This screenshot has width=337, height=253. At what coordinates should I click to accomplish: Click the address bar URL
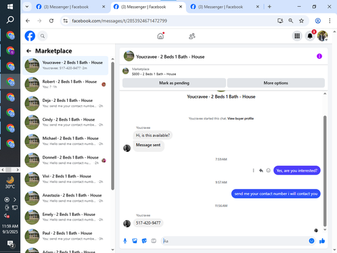click(x=119, y=21)
